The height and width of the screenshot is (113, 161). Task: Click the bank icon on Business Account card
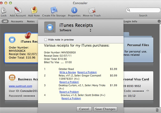pos(12,77)
